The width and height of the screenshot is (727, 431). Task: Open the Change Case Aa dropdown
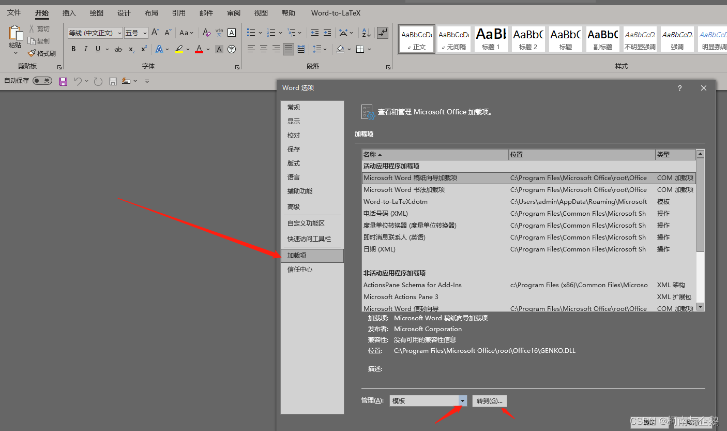click(x=186, y=33)
